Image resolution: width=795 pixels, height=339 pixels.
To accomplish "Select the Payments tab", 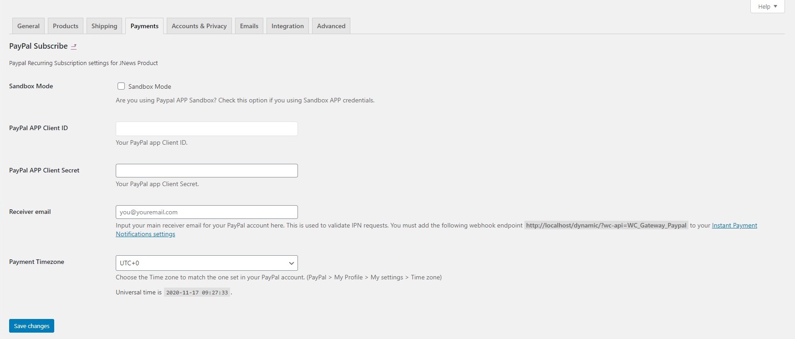I will [144, 26].
